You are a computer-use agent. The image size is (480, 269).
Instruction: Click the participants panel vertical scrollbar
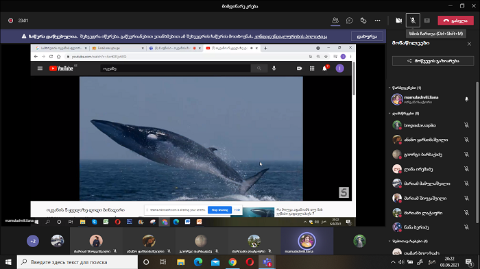tap(477, 153)
